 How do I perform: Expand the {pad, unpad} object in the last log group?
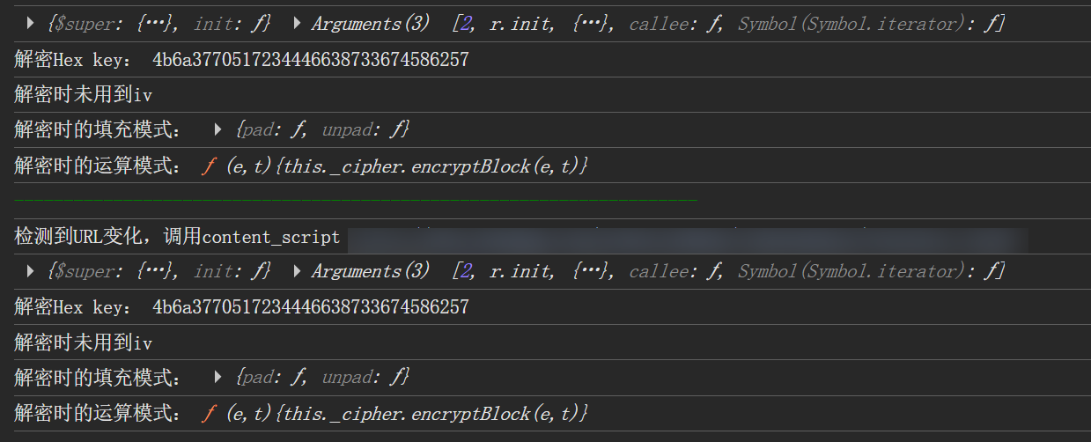218,378
